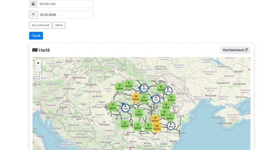Viewport: 266px width, 150px height.
Task: Expand the green 4 trenuri cluster
Action: pos(139,113)
